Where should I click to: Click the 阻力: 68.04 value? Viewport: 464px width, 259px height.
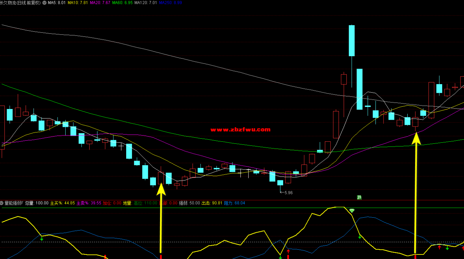pos(234,203)
